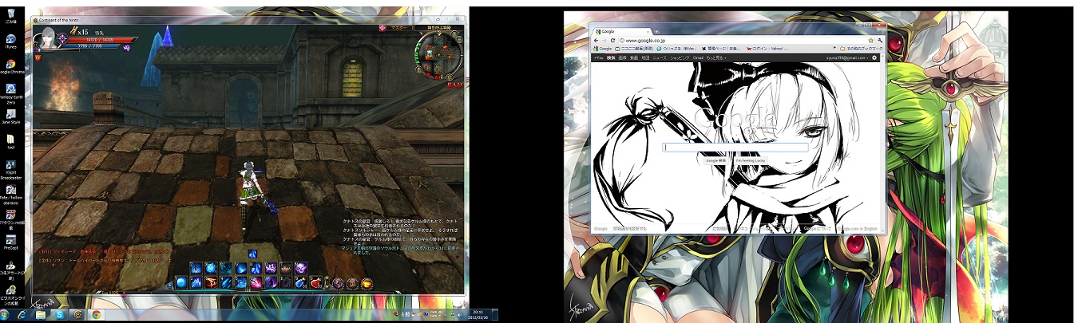Screen dimensions: 1078x323
Task: Click the single skill icon above the hotbar
Action: pyautogui.click(x=252, y=254)
